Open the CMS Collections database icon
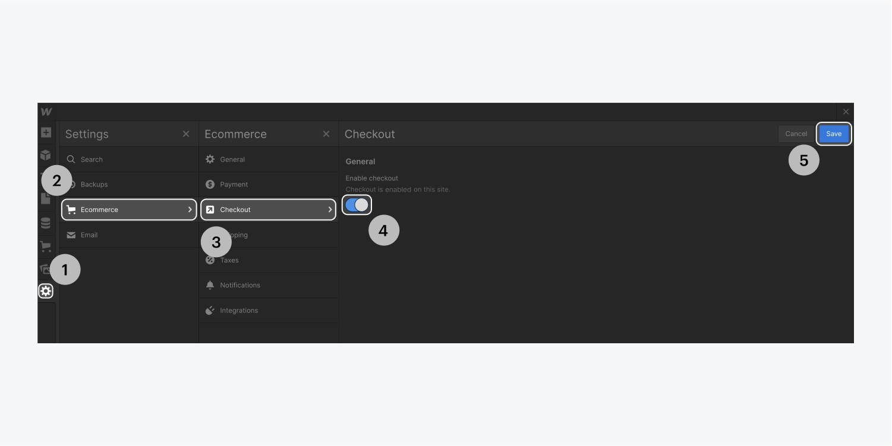Viewport: 892px width, 446px height. click(x=46, y=223)
